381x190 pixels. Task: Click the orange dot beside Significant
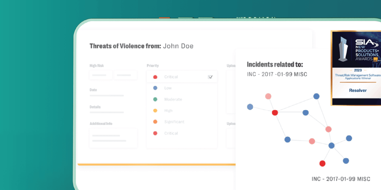coord(155,122)
